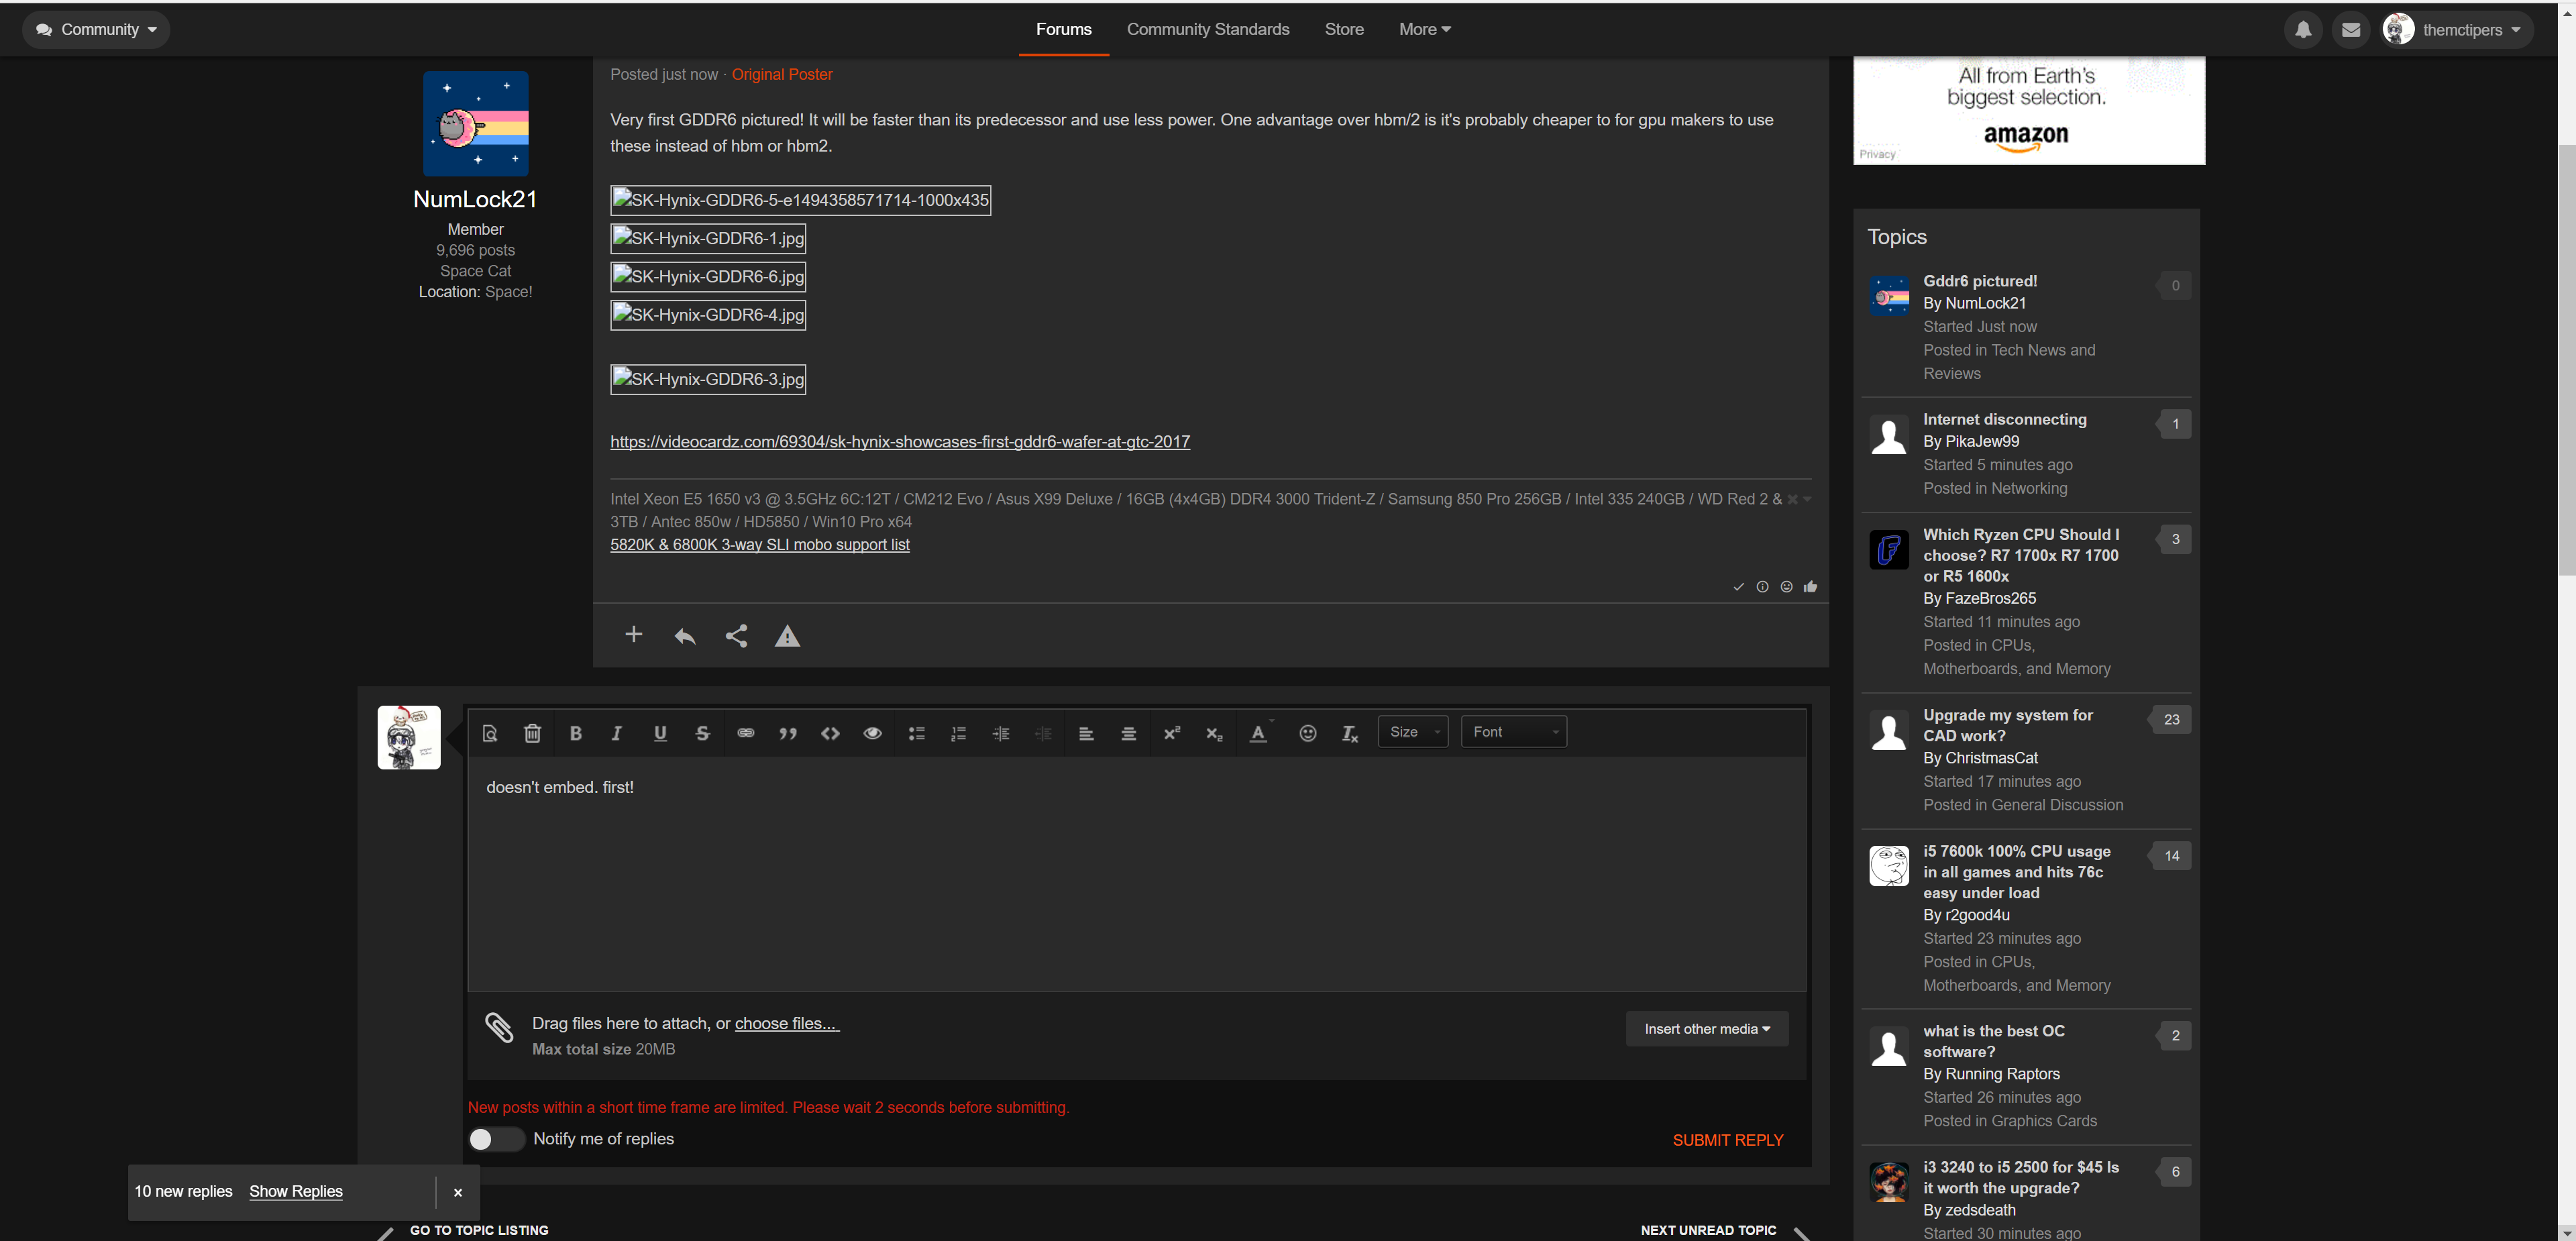Open Insert other media dropdown

point(1707,1029)
